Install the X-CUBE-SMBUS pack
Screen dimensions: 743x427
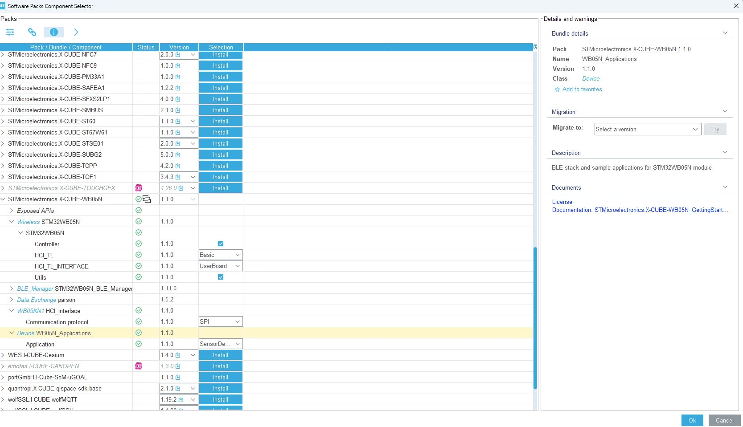(x=221, y=110)
